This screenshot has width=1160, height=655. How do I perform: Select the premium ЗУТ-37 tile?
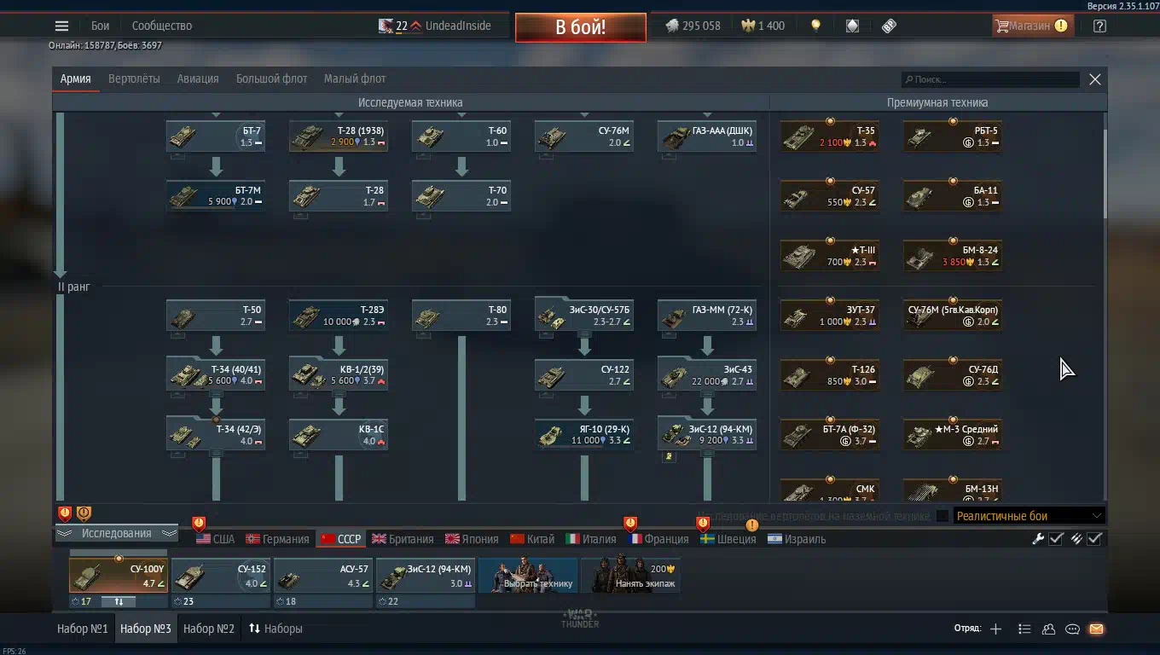click(830, 316)
